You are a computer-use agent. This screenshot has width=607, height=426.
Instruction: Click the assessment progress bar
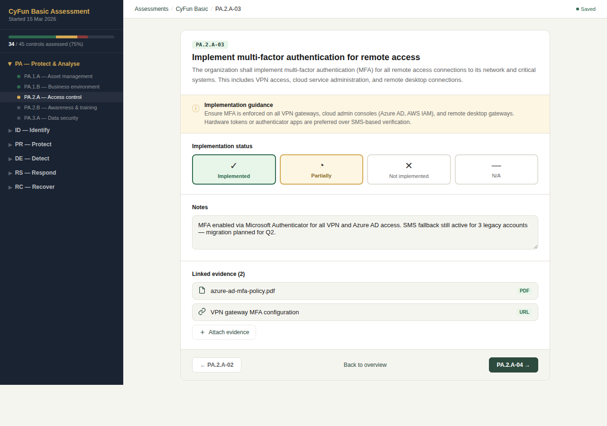(x=61, y=37)
